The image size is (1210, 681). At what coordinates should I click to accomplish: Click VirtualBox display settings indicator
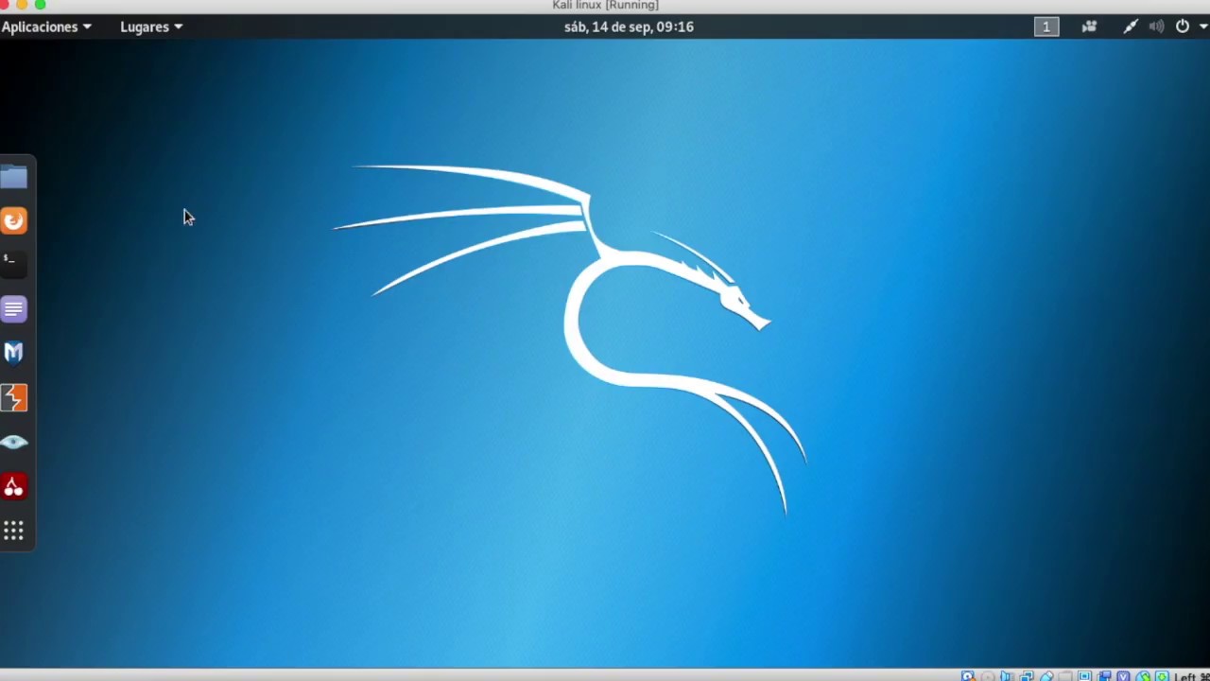(x=1084, y=675)
